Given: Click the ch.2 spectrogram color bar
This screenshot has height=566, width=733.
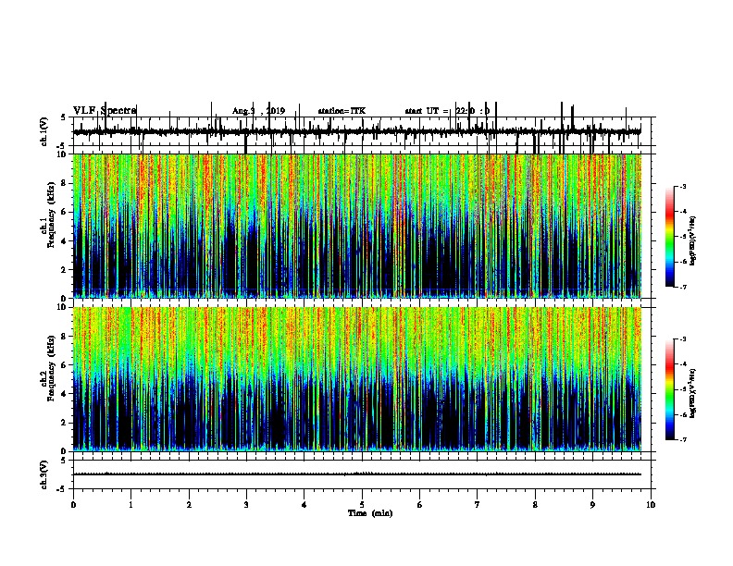Looking at the screenshot, I should tap(669, 389).
